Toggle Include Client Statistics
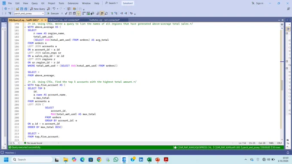 click(92, 13)
